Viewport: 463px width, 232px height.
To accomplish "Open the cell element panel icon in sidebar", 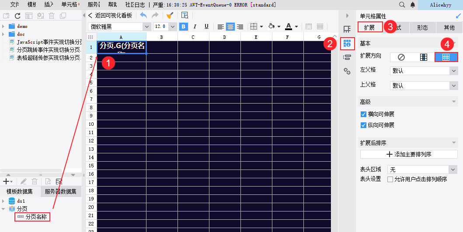I will coord(347,29).
